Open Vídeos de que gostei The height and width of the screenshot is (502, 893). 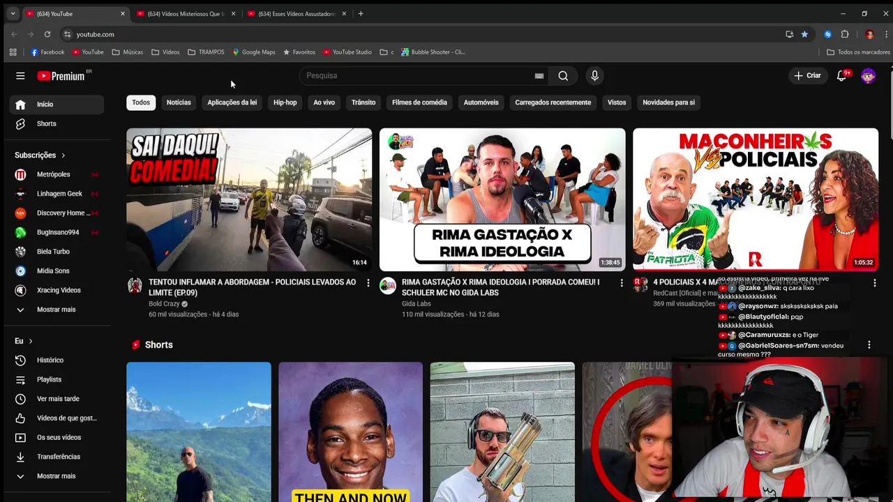point(57,418)
